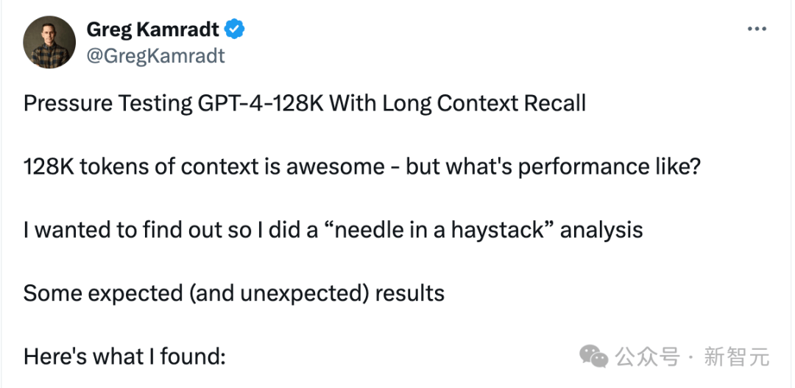Select the GPT-4-128K term in the headline
The image size is (795, 388).
[x=260, y=104]
